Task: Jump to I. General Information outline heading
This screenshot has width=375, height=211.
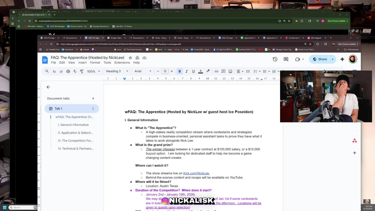Action: (73, 125)
